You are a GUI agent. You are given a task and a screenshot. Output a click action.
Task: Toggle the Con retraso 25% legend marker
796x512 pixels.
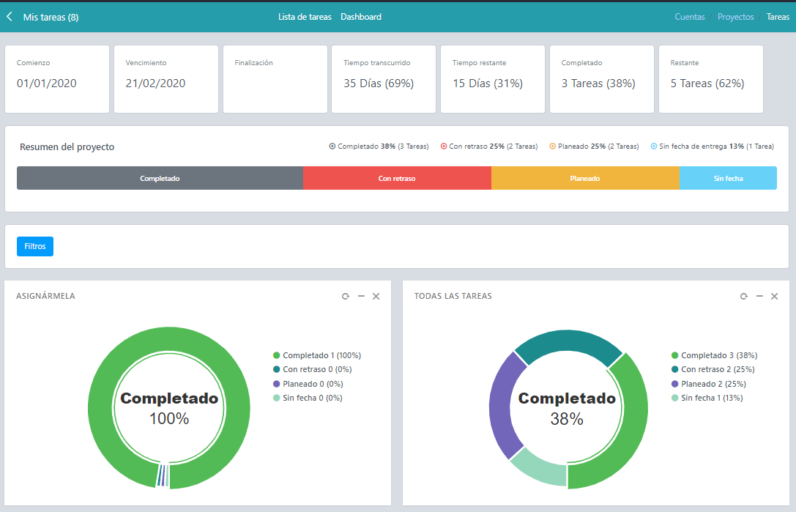(x=444, y=146)
